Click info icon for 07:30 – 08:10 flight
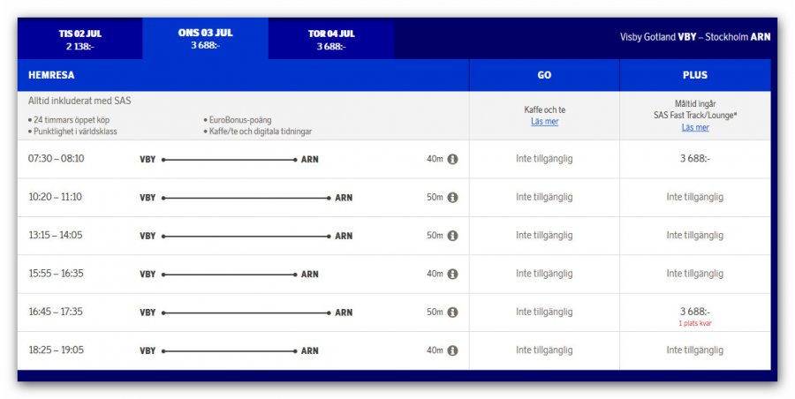This screenshot has height=399, width=795. pos(452,160)
